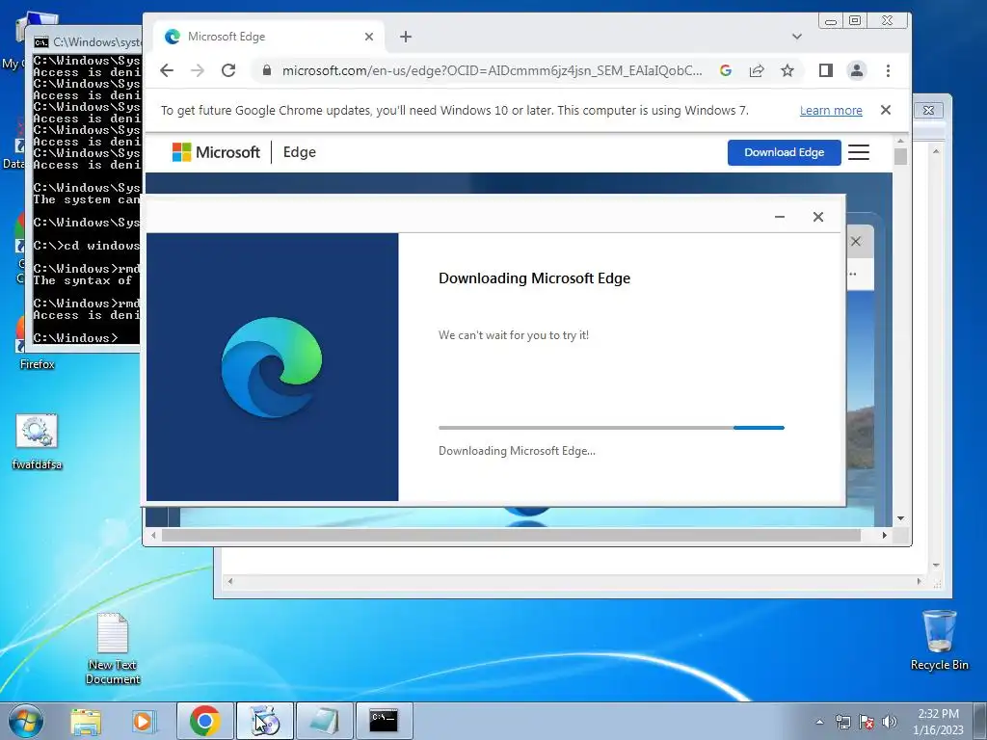This screenshot has height=740, width=987.
Task: Dismiss the Windows 7 update notice
Action: [x=886, y=110]
